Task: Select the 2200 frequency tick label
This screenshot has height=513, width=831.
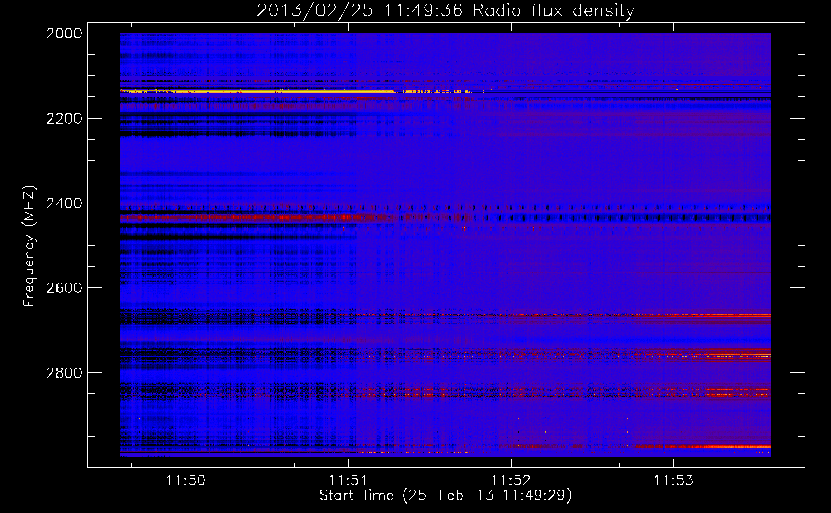Action: pos(64,119)
